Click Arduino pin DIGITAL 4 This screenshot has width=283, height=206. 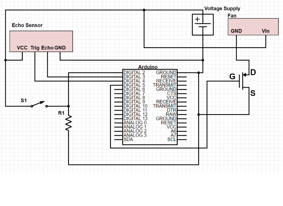click(134, 81)
